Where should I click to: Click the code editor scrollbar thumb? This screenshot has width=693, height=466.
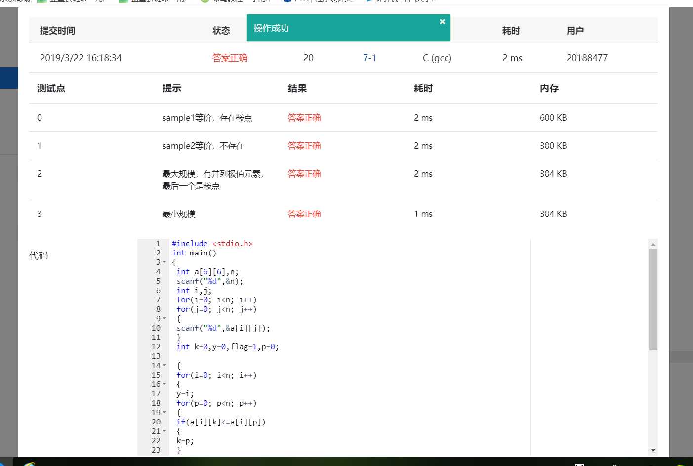653,299
